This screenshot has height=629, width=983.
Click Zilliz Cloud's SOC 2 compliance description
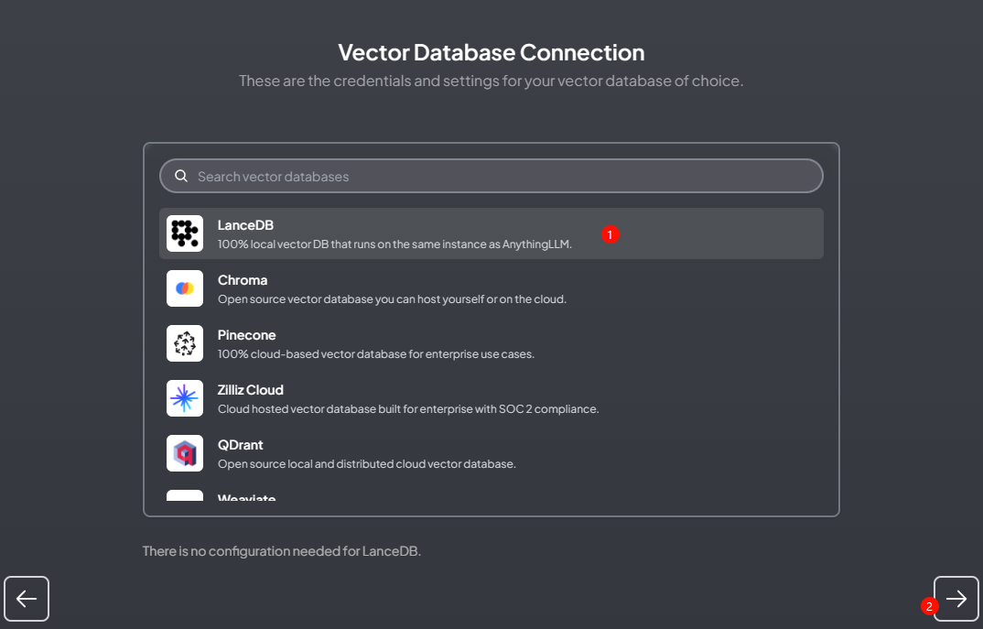click(408, 408)
